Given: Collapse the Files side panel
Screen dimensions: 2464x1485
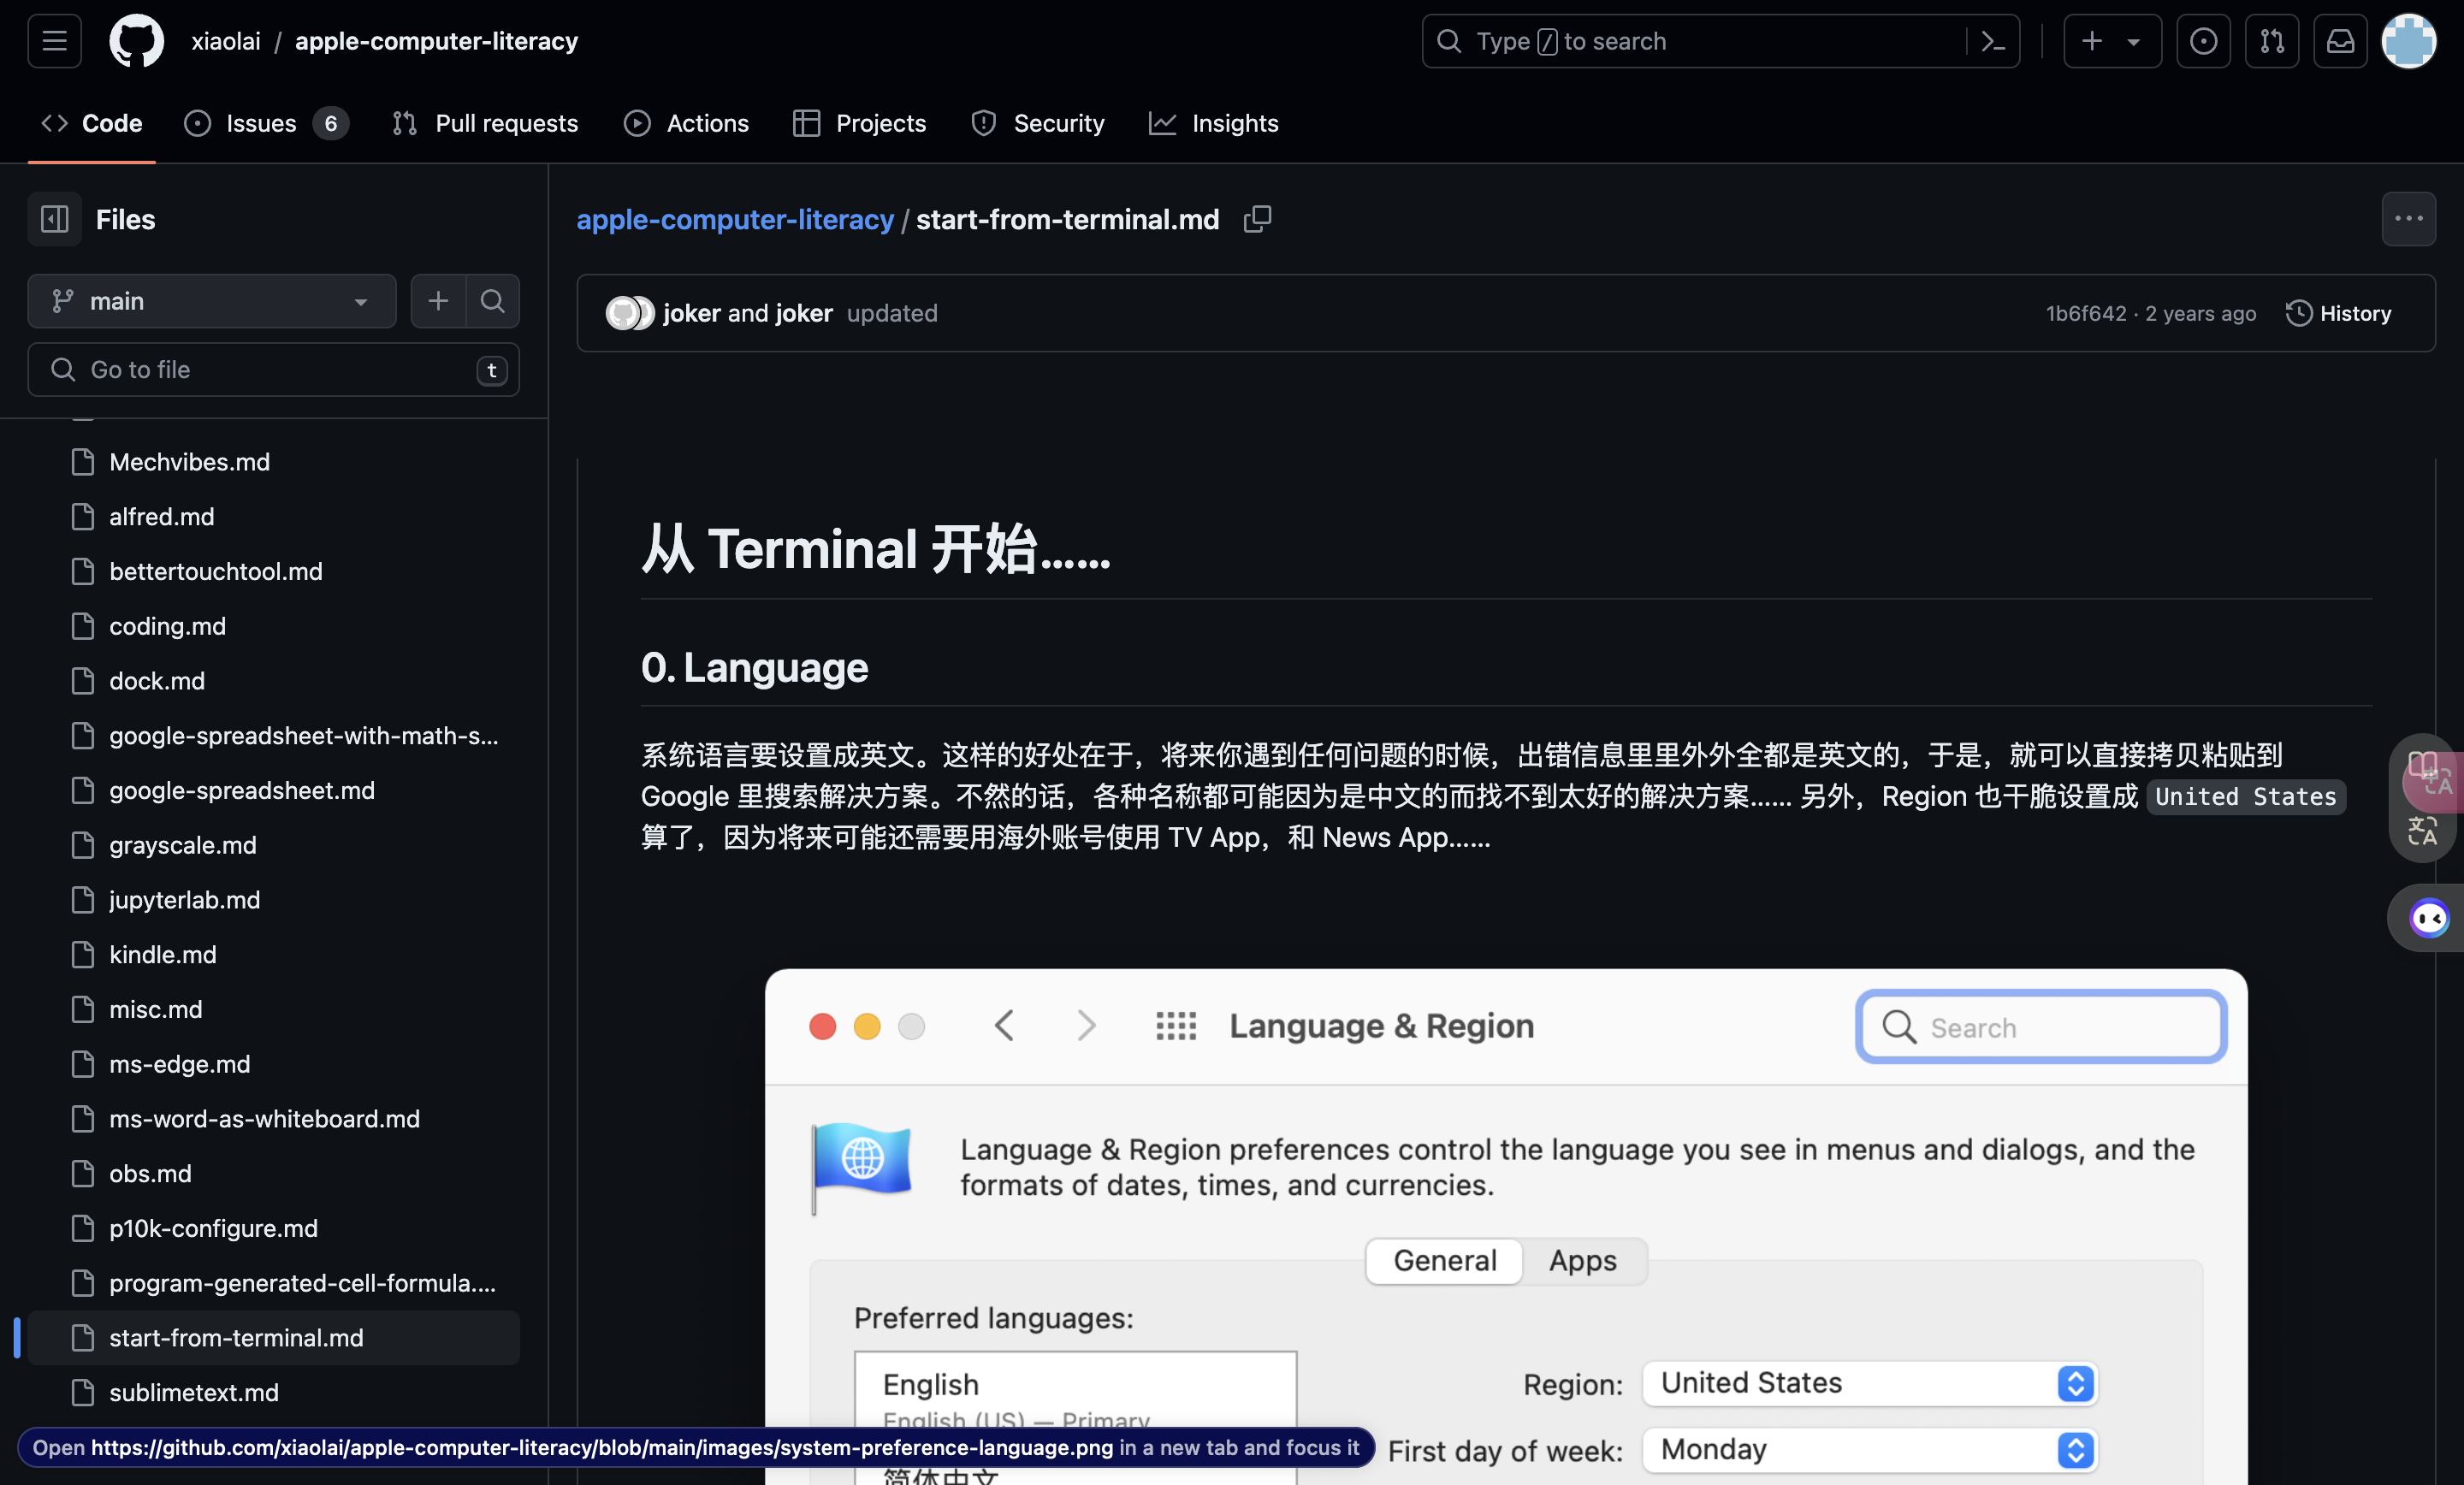Looking at the screenshot, I should coord(54,219).
